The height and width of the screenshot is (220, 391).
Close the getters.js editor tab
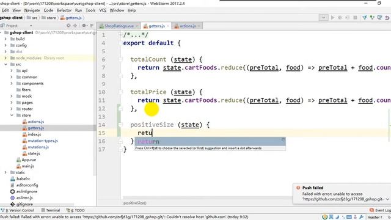click(168, 26)
